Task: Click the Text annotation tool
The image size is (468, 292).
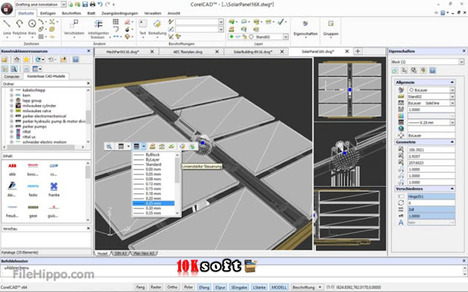Action: 143,28
